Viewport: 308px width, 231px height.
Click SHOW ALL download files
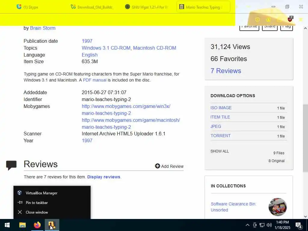click(x=220, y=151)
